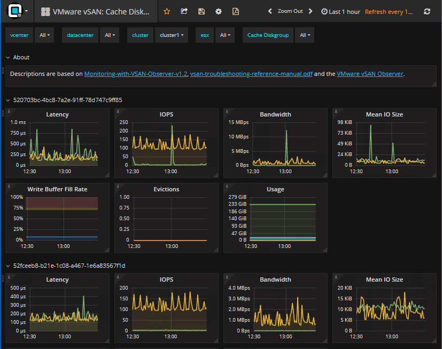Viewport: 442px width, 349px height.
Task: Open vsan-troubleshooting-reference-manual.pdf link
Action: pyautogui.click(x=251, y=74)
